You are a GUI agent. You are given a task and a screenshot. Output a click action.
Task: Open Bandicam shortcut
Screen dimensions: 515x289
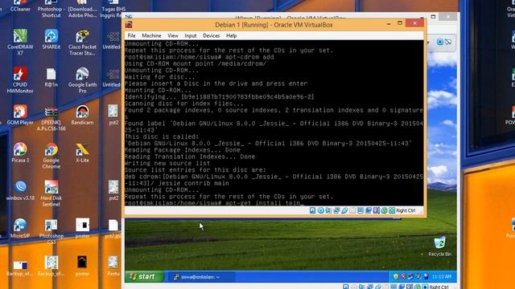pos(82,116)
